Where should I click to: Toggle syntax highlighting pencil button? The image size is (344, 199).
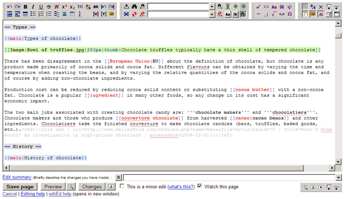point(305,14)
